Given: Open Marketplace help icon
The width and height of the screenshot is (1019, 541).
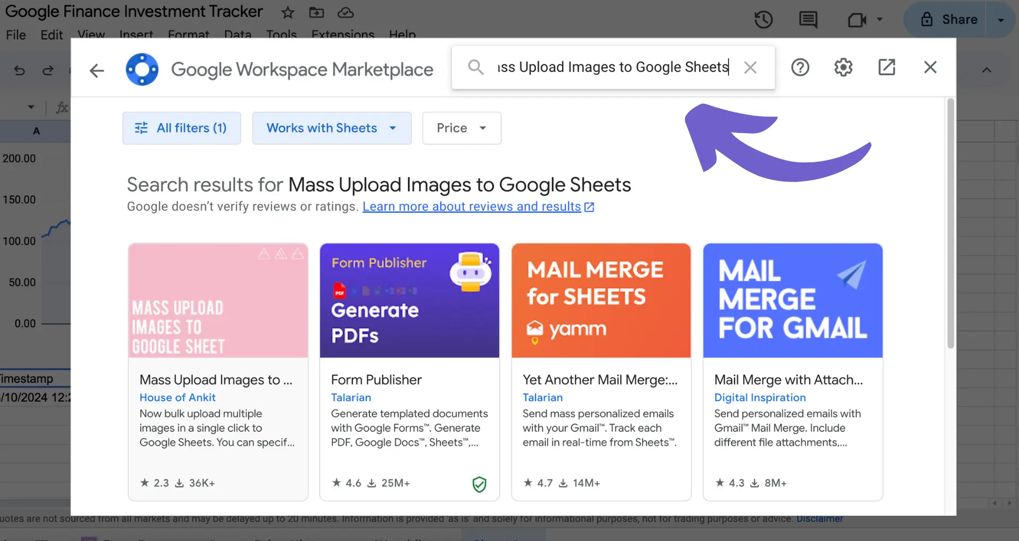Looking at the screenshot, I should click(x=800, y=67).
